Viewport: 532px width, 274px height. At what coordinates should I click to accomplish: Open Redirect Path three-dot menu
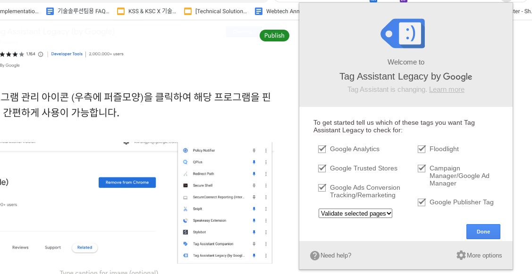266,174
